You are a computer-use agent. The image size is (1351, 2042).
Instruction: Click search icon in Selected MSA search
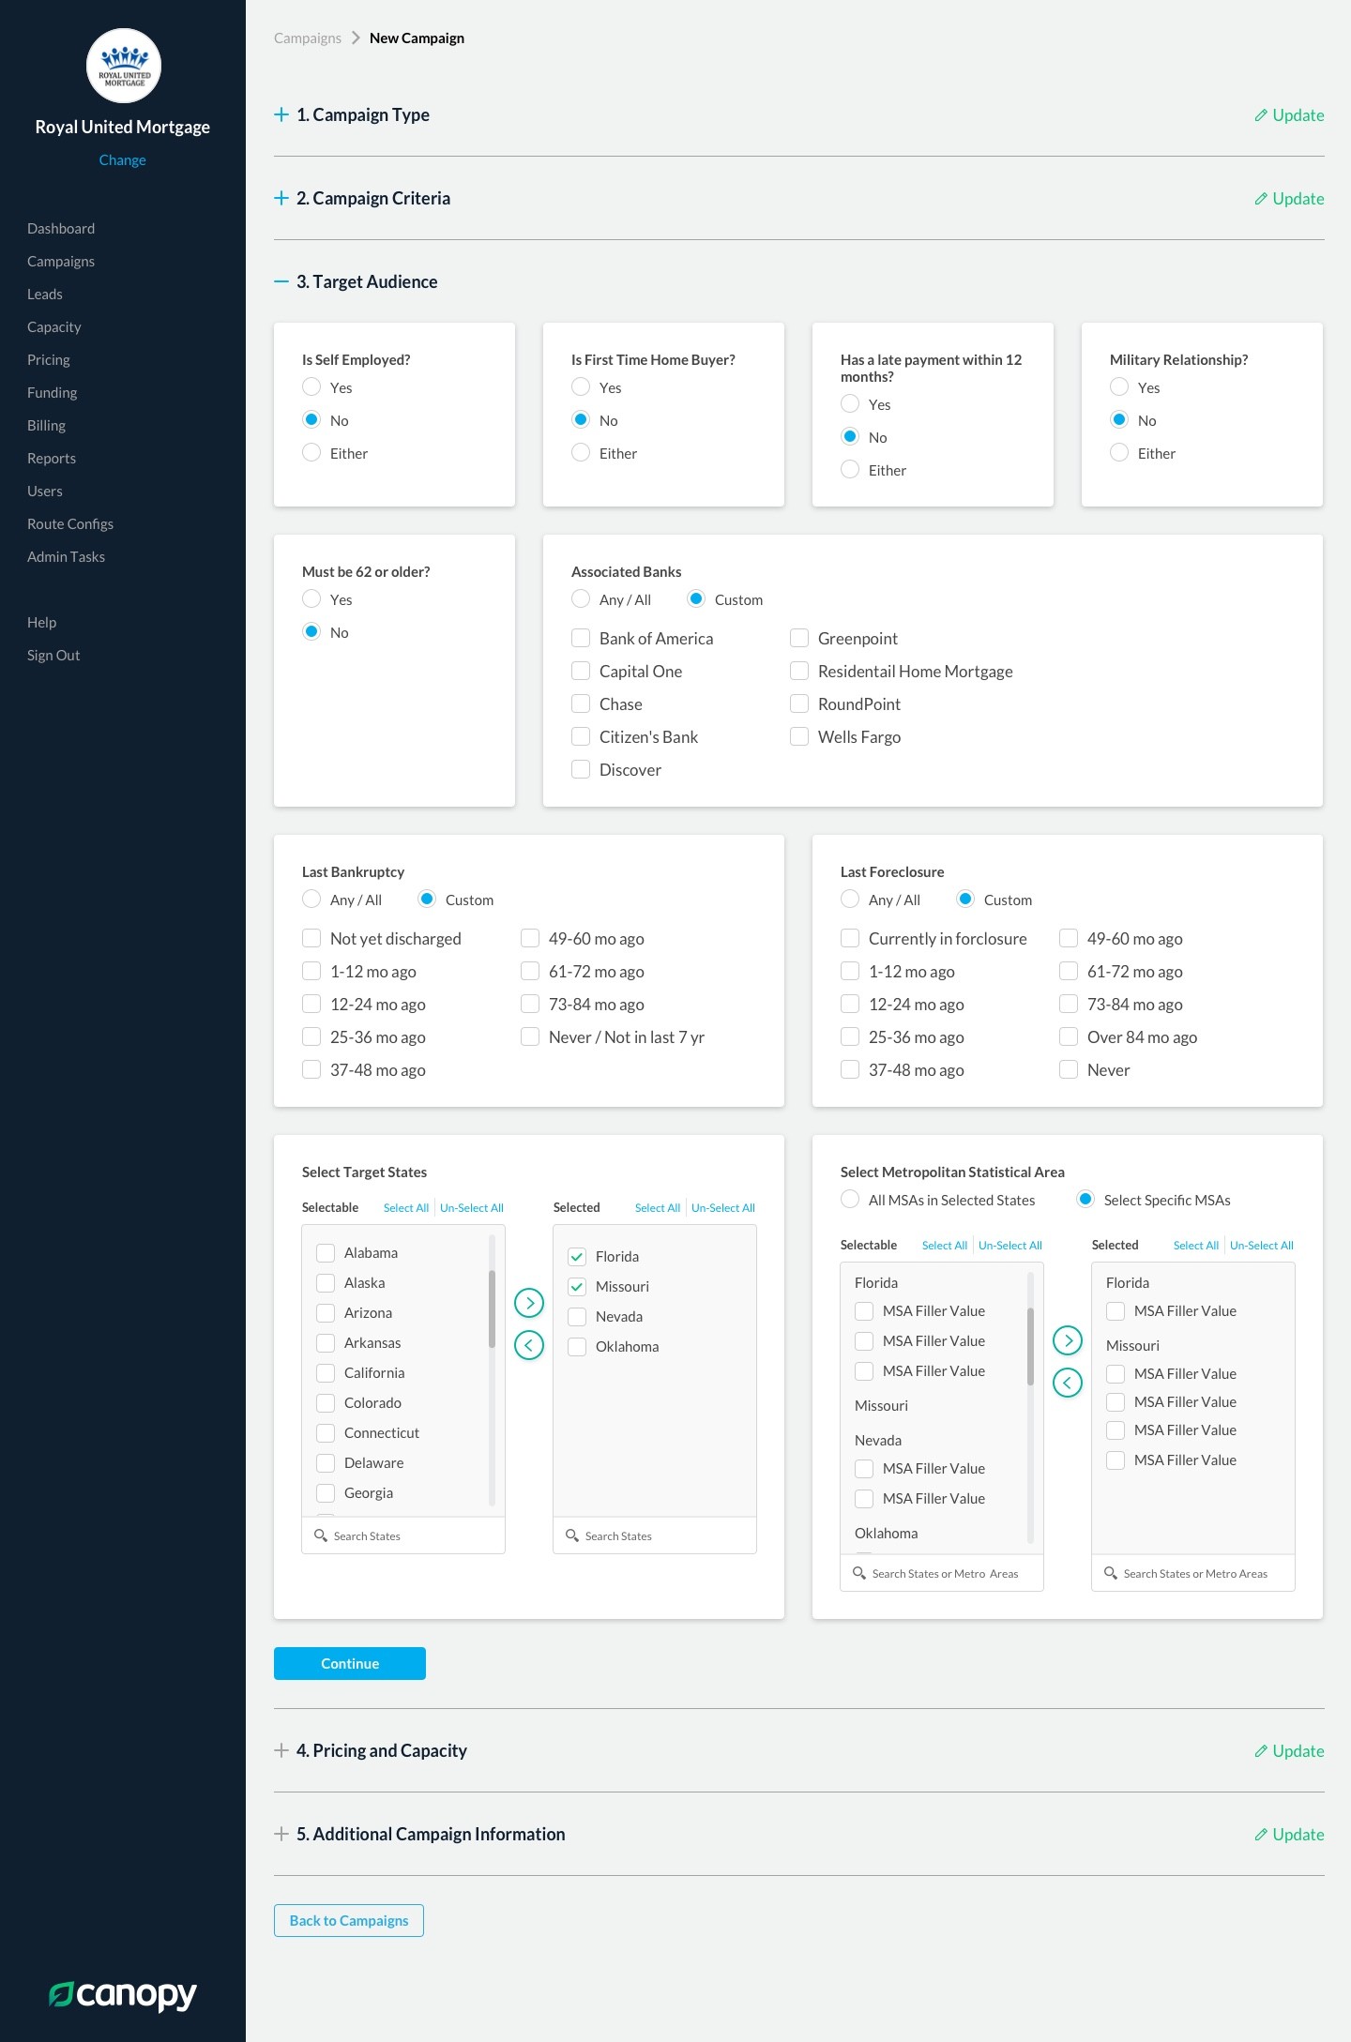pos(1111,1573)
